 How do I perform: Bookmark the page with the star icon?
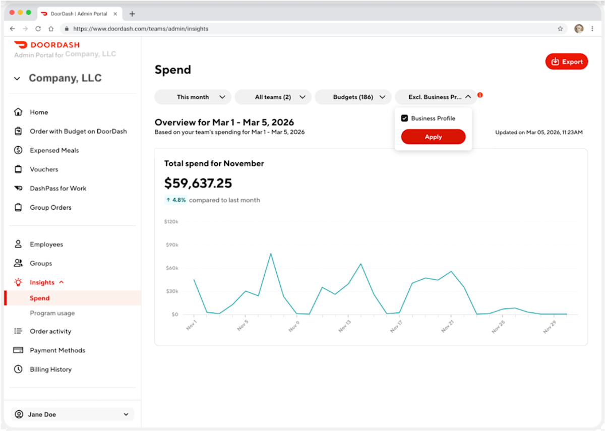[x=560, y=29]
